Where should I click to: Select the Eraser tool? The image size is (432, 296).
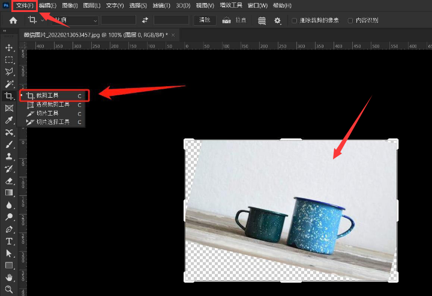pos(9,180)
